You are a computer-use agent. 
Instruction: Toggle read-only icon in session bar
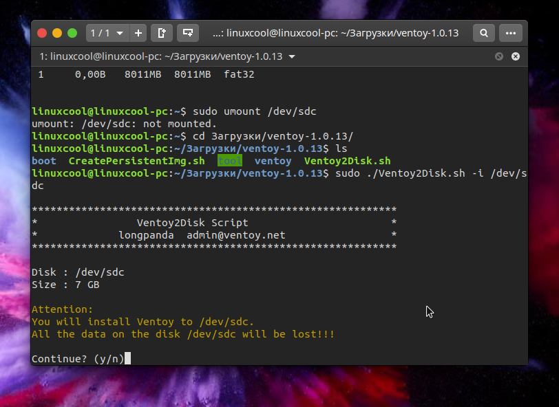click(498, 56)
